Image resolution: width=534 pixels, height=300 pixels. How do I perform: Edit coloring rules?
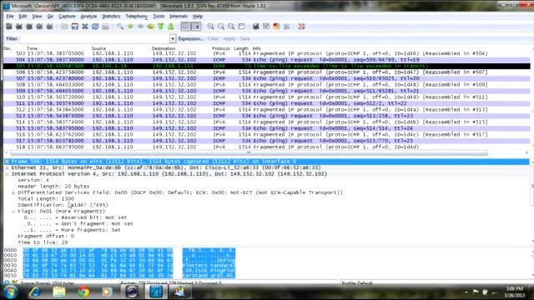click(x=276, y=27)
